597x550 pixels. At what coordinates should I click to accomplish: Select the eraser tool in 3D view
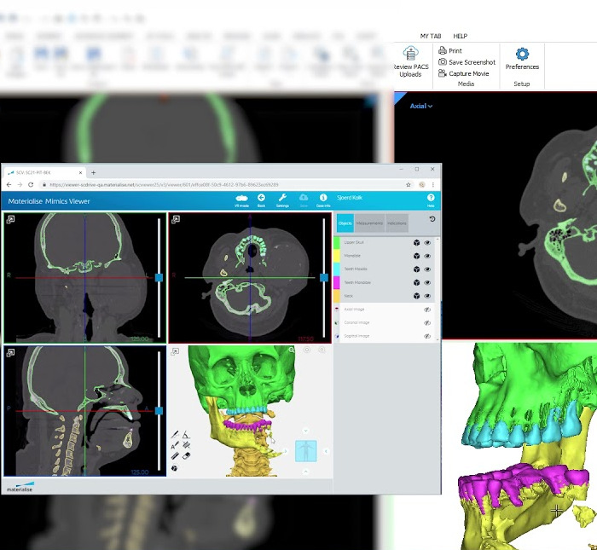[186, 456]
